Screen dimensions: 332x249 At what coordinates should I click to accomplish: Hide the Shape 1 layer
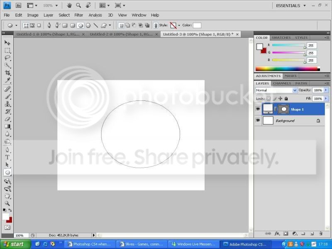tap(258, 109)
